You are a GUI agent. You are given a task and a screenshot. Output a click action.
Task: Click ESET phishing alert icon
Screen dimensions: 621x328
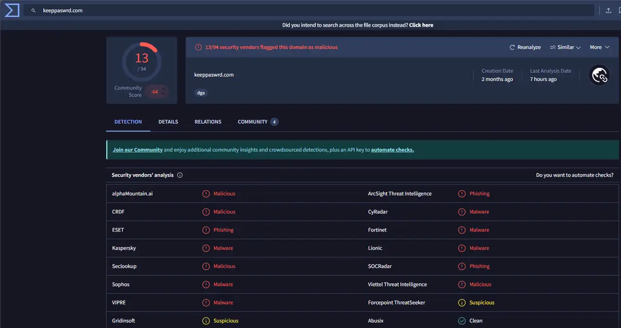[206, 230]
